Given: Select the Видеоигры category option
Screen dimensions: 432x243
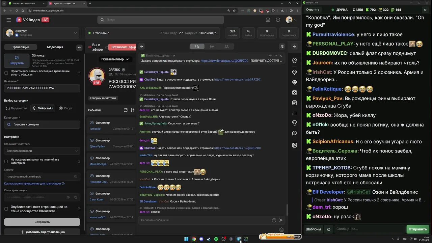Looking at the screenshot, I should pyautogui.click(x=16, y=108).
